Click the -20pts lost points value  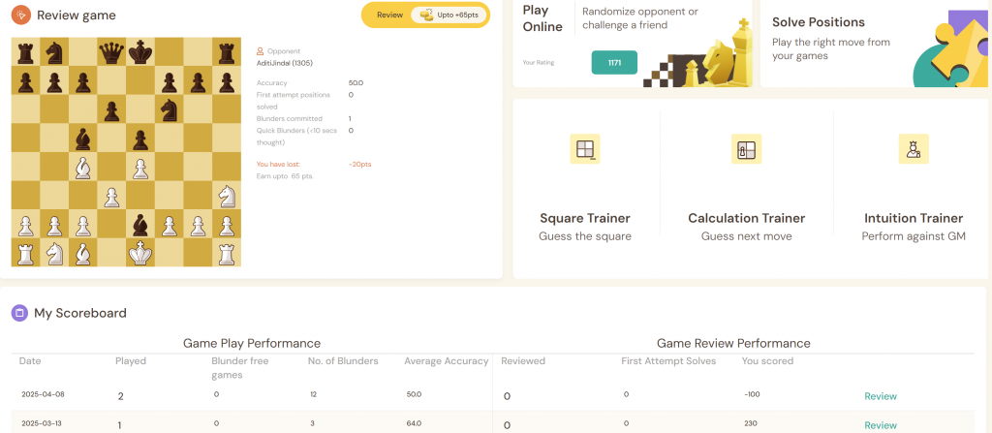pyautogui.click(x=360, y=164)
